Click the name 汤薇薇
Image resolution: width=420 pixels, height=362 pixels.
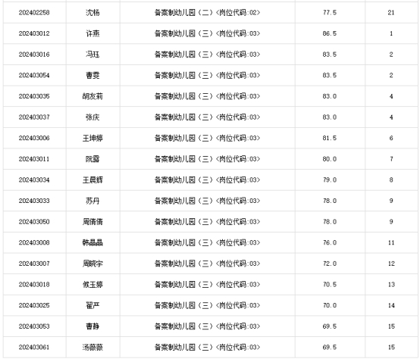[x=92, y=348]
